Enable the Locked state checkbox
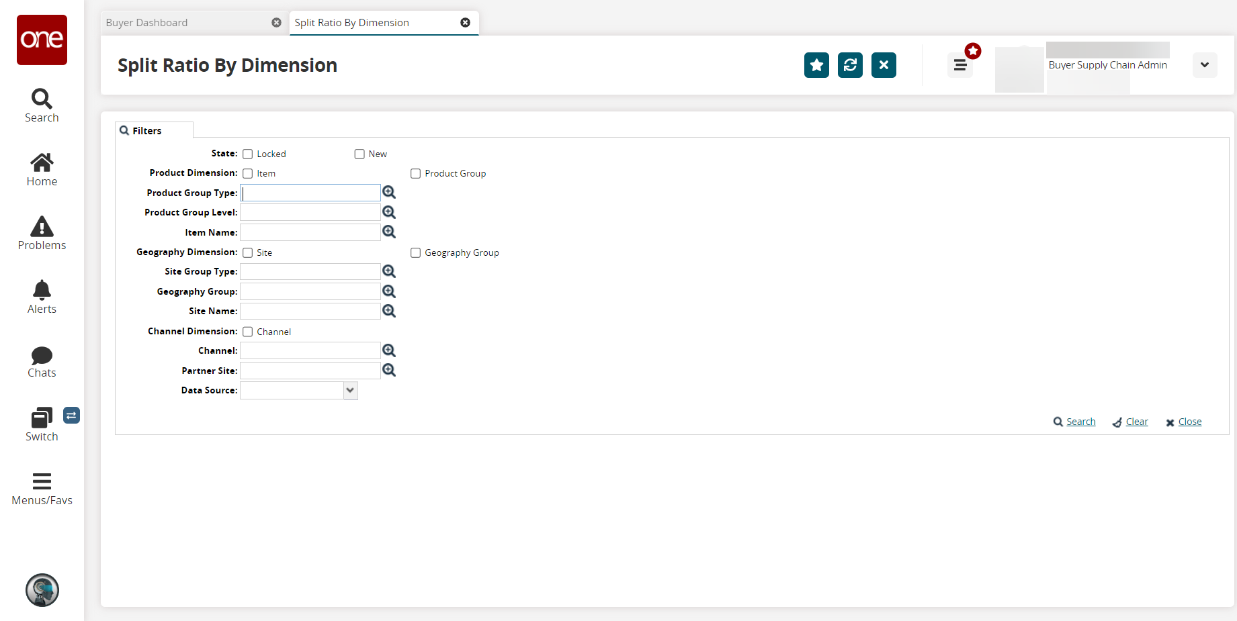The height and width of the screenshot is (621, 1237). click(248, 154)
